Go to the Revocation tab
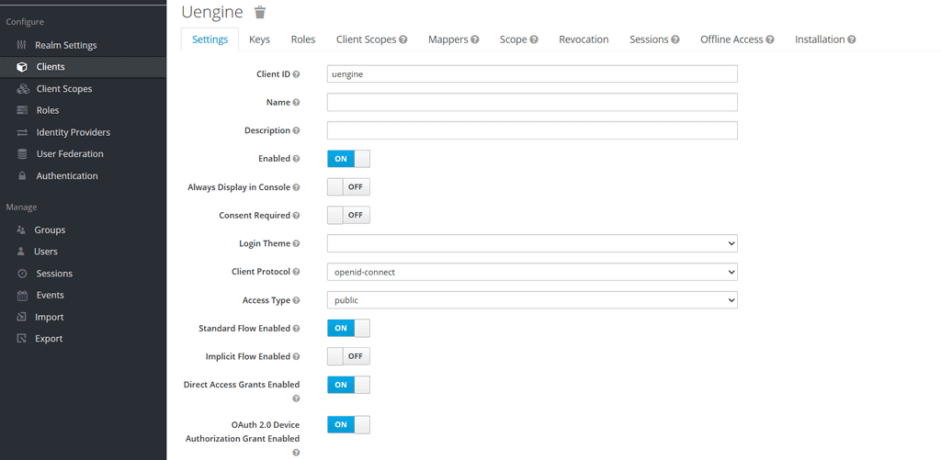Viewport: 941px width, 460px height. (x=584, y=39)
